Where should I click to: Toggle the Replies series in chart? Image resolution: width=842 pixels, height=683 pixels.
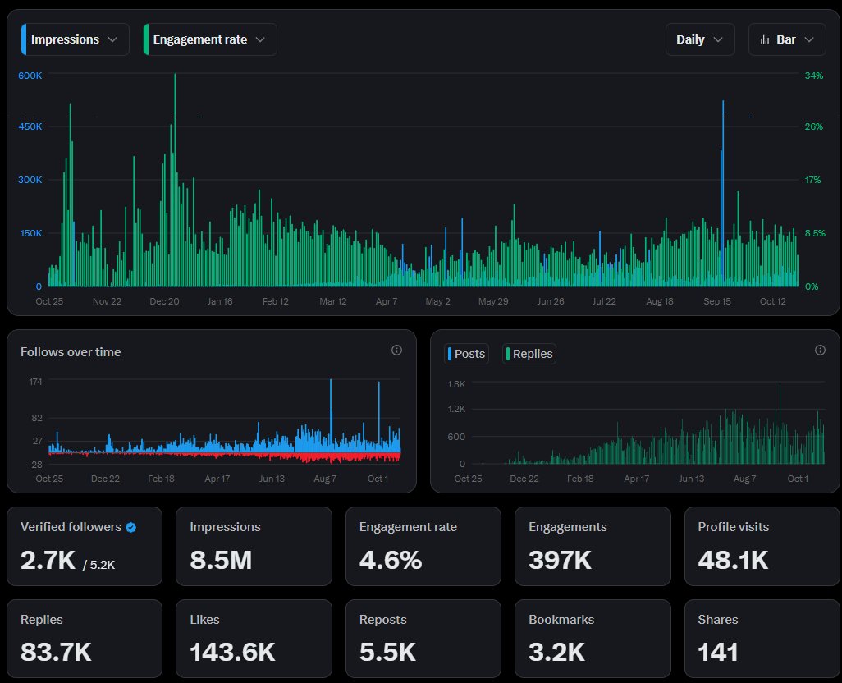tap(529, 354)
